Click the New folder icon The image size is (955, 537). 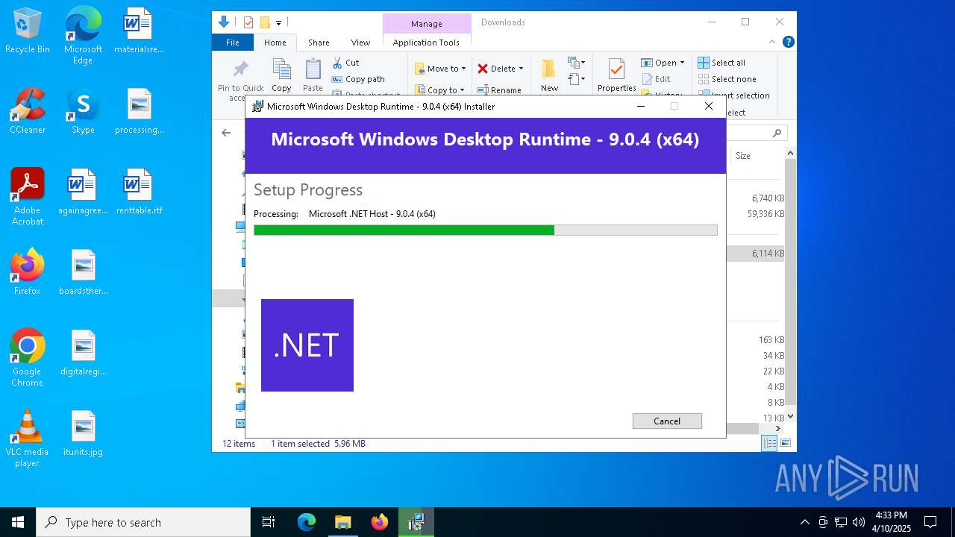(x=549, y=69)
